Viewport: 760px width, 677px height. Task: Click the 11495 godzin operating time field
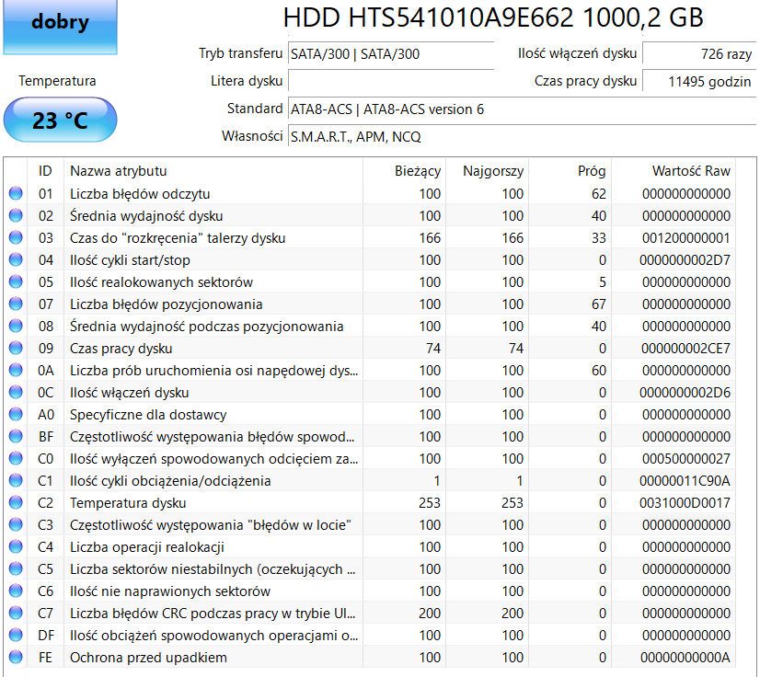[699, 81]
